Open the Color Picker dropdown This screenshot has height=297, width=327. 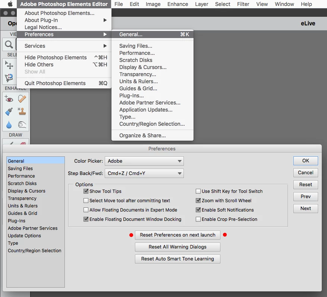point(144,161)
